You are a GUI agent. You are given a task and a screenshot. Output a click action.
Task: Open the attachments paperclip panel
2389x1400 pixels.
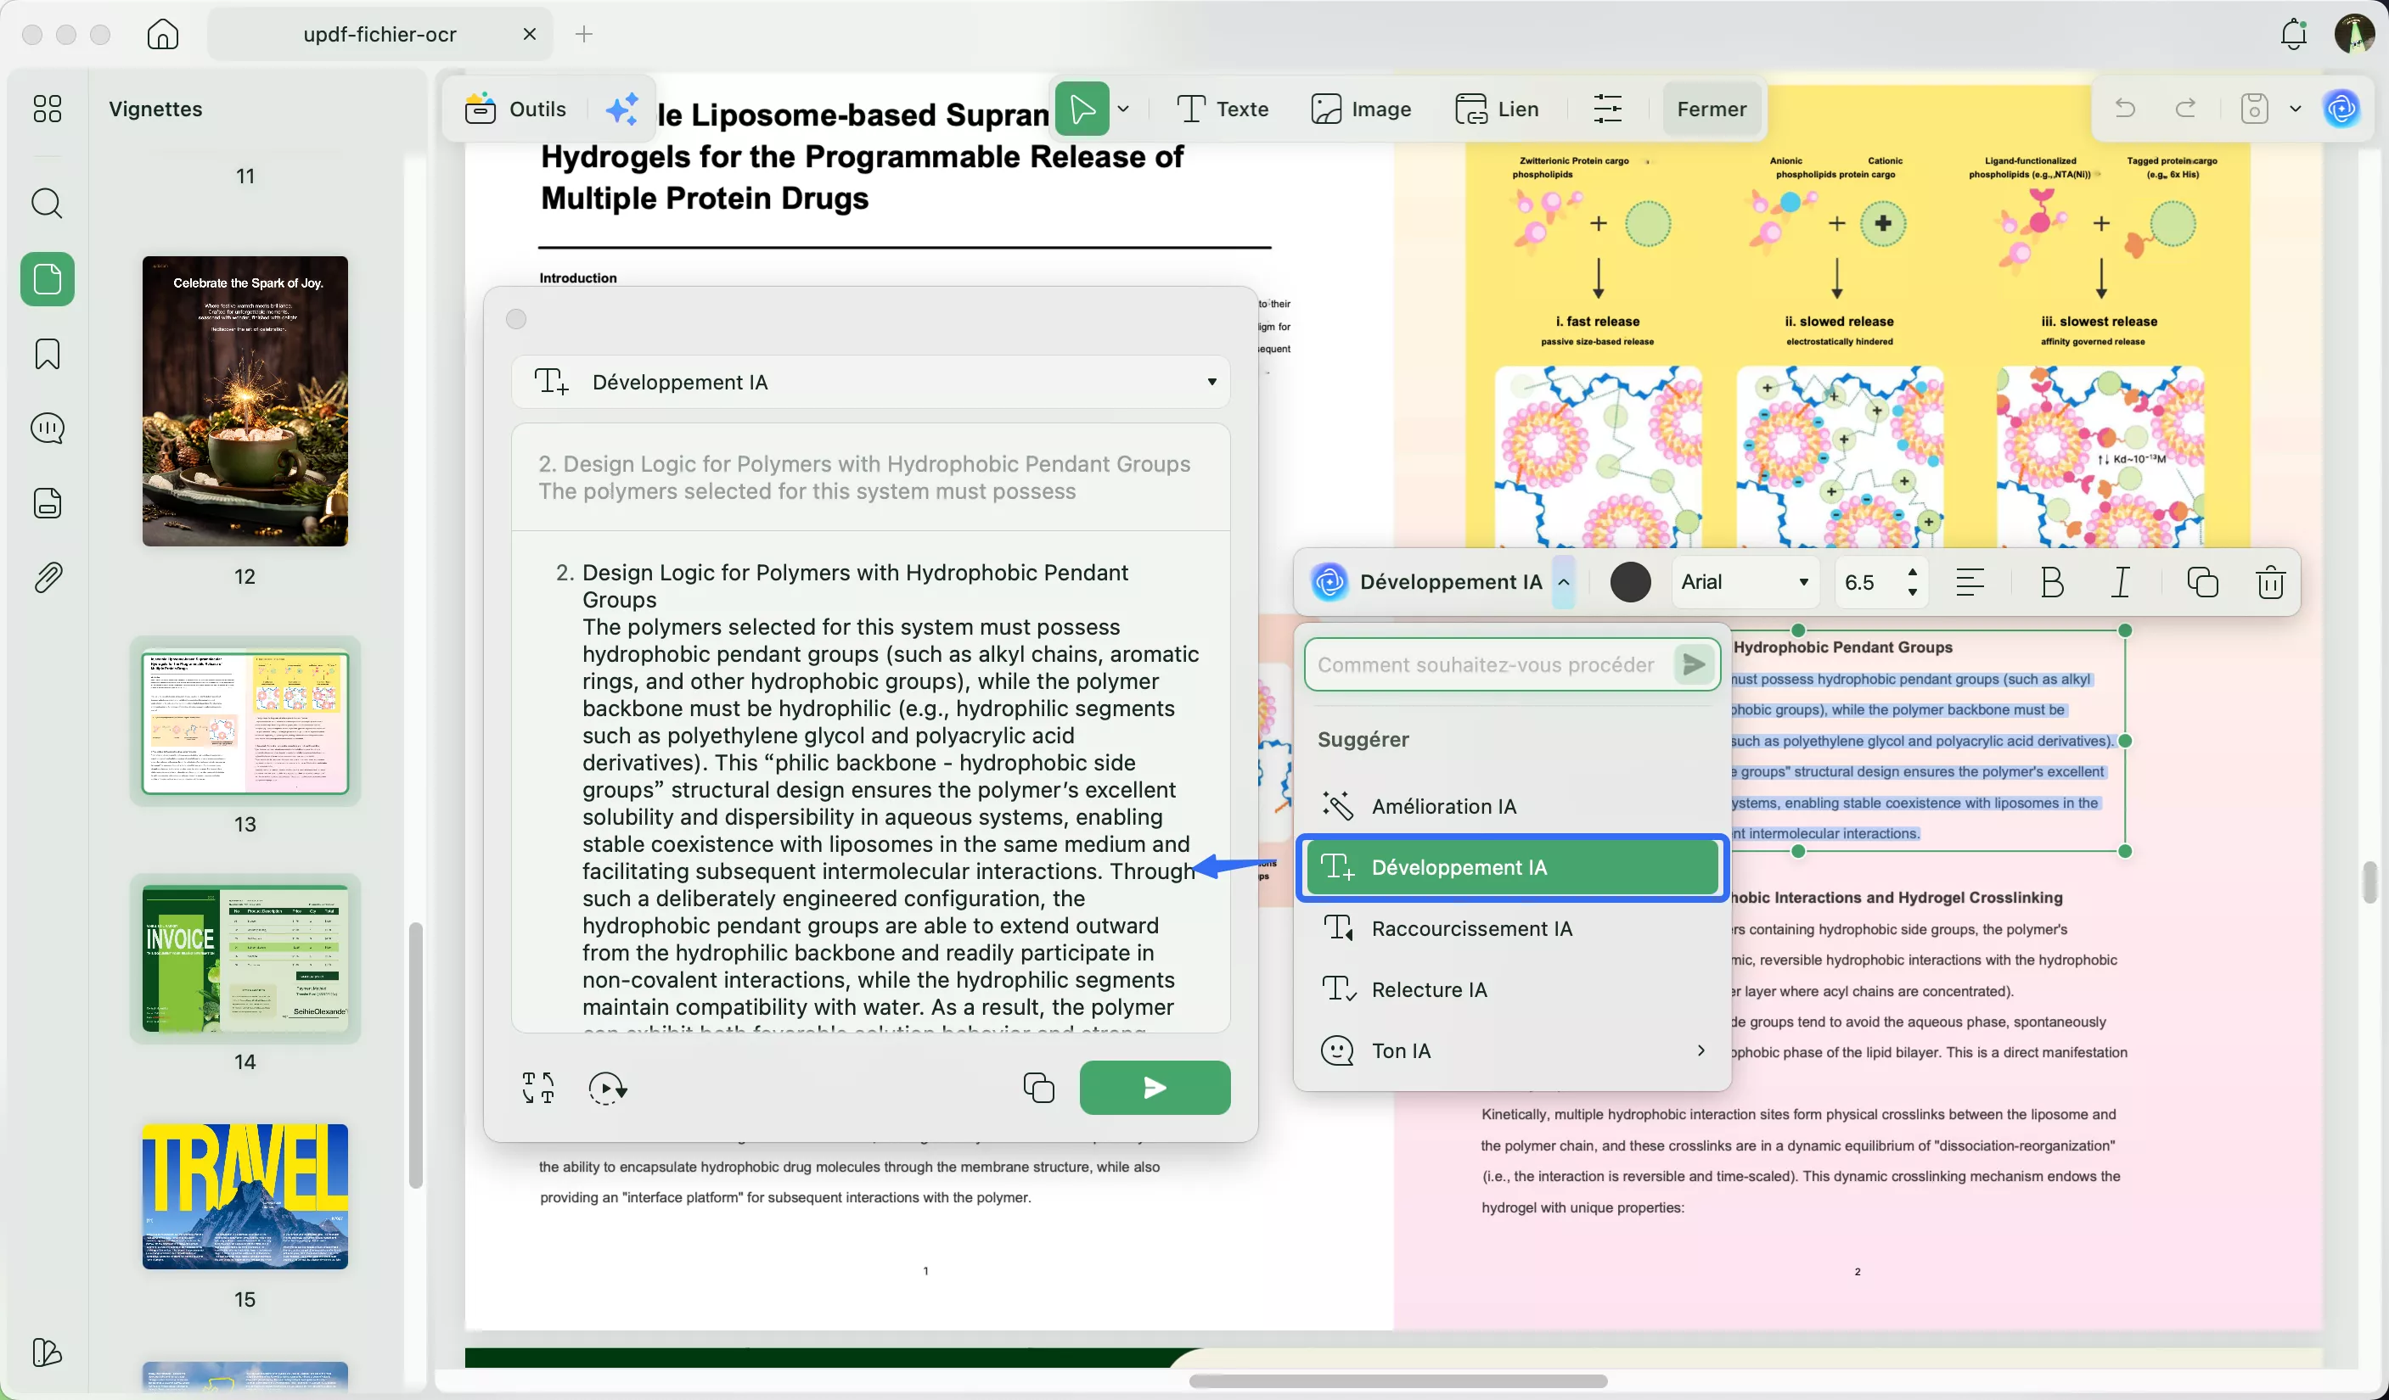click(48, 577)
